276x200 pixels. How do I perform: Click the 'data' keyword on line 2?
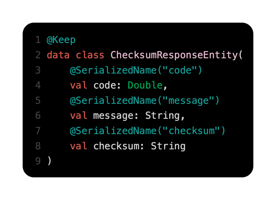click(58, 55)
